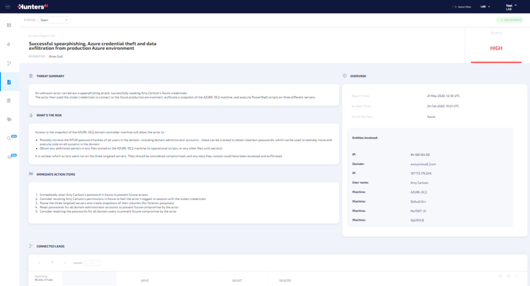530x286 pixels.
Task: Open the branch leads icon in sidebar
Action: pyautogui.click(x=9, y=63)
